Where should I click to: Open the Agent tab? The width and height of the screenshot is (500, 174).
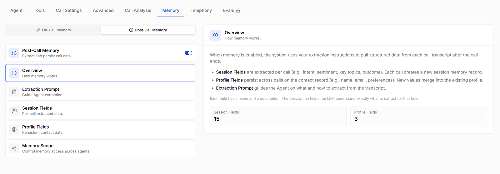click(16, 10)
